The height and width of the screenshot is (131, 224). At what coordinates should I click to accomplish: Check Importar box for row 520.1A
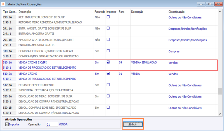tap(108, 96)
